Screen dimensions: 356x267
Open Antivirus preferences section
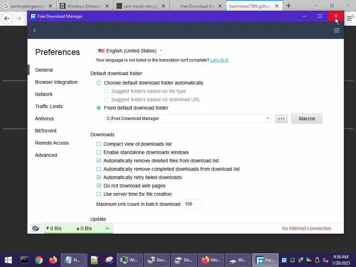pos(44,119)
